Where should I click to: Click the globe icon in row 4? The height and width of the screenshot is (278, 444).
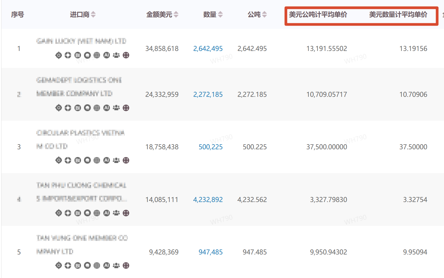coord(97,213)
